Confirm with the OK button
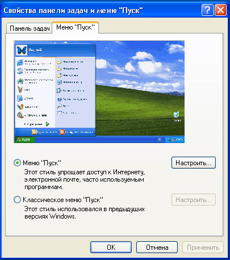 (111, 248)
